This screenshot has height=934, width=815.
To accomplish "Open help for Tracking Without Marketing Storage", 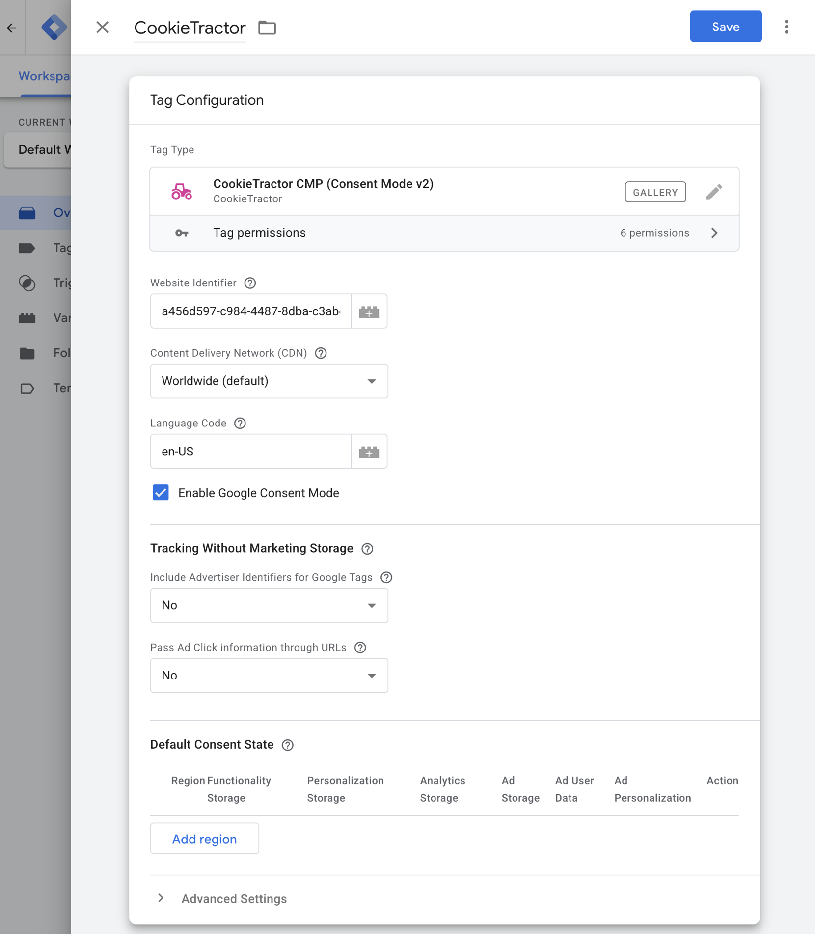I will (x=367, y=549).
